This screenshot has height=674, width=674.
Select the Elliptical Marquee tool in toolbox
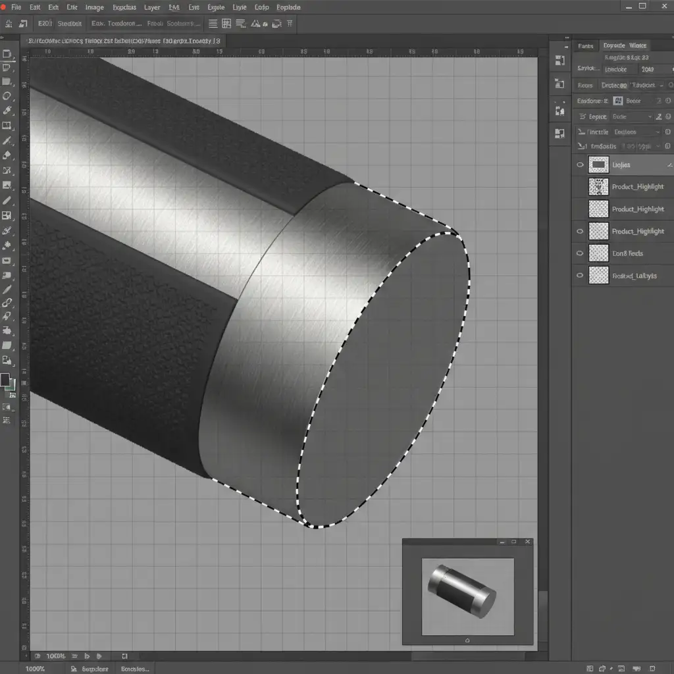click(7, 96)
